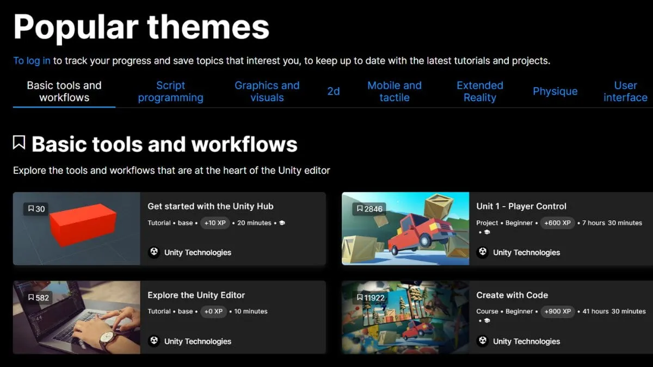Image resolution: width=653 pixels, height=367 pixels.
Task: Toggle bookmark showing 2846 on Player Control card
Action: 360,209
